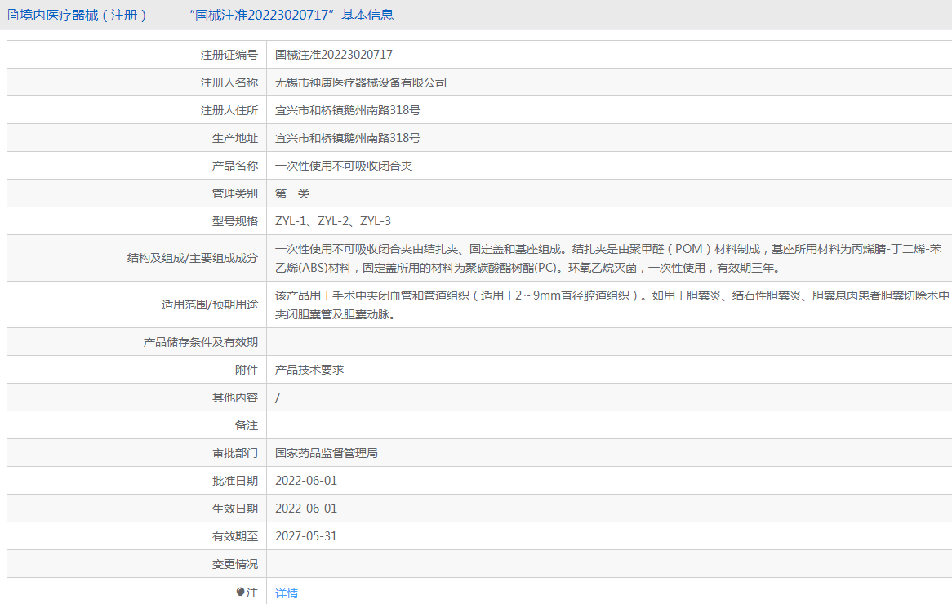This screenshot has width=952, height=604.
Task: Click the 有效期至 label
Action: tap(235, 536)
